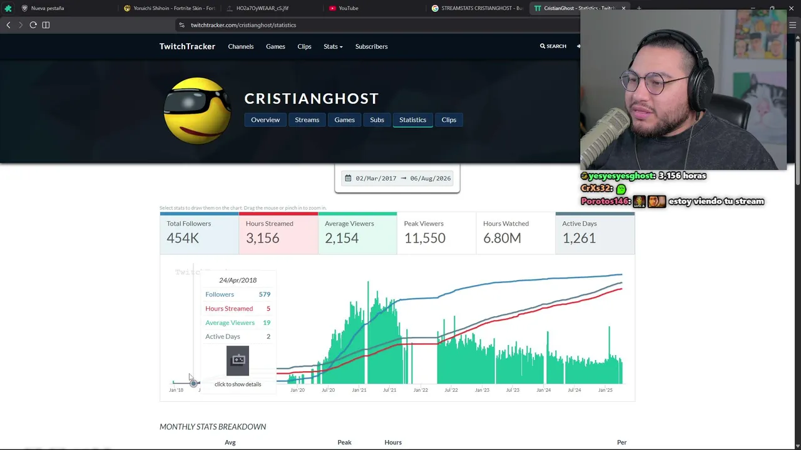Open Clips in the top navigation
This screenshot has width=801, height=450.
304,46
